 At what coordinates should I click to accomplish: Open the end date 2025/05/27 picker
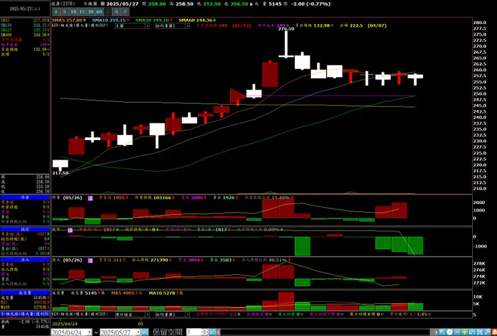tap(120, 332)
